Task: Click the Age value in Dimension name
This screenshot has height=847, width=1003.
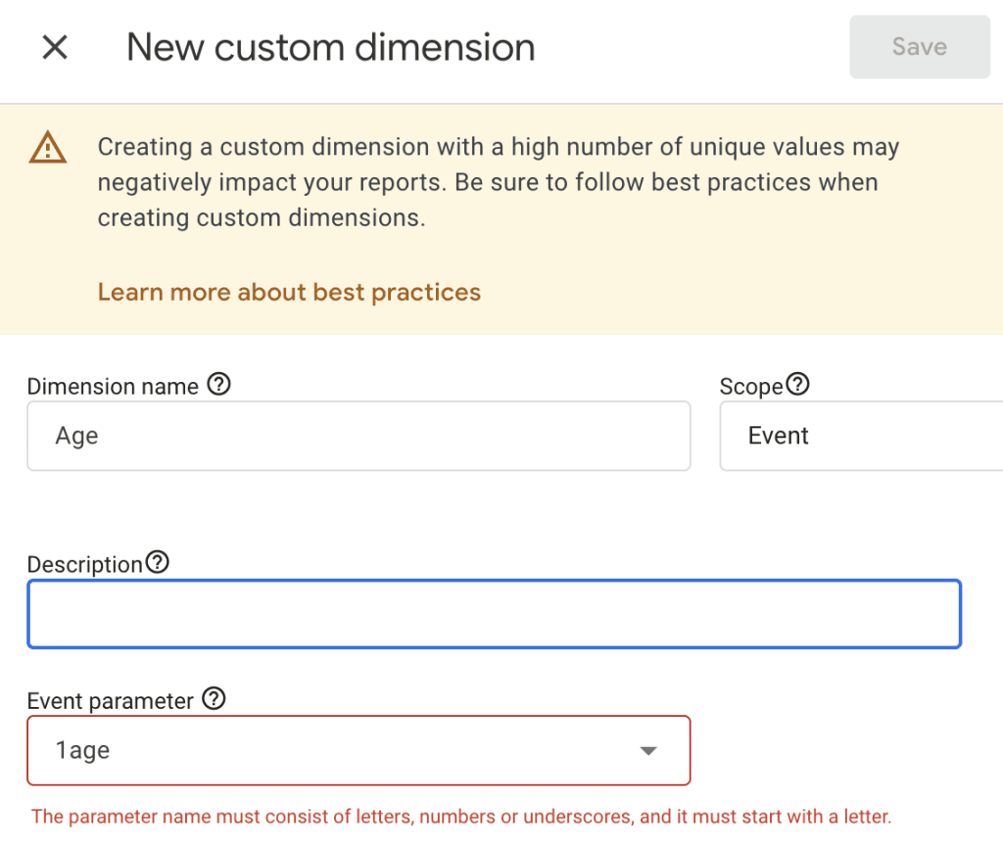Action: 76,436
